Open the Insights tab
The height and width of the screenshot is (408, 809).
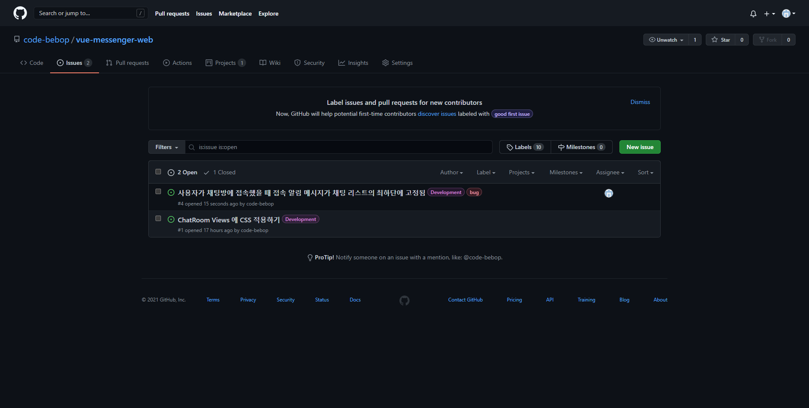click(x=353, y=63)
